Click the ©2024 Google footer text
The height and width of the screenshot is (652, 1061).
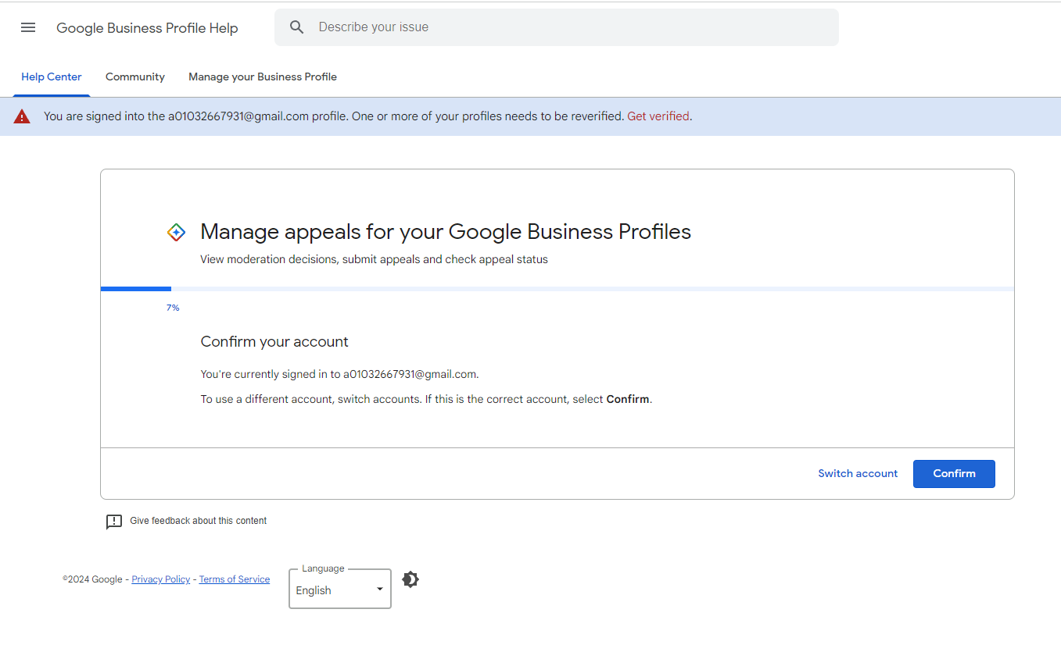point(92,579)
